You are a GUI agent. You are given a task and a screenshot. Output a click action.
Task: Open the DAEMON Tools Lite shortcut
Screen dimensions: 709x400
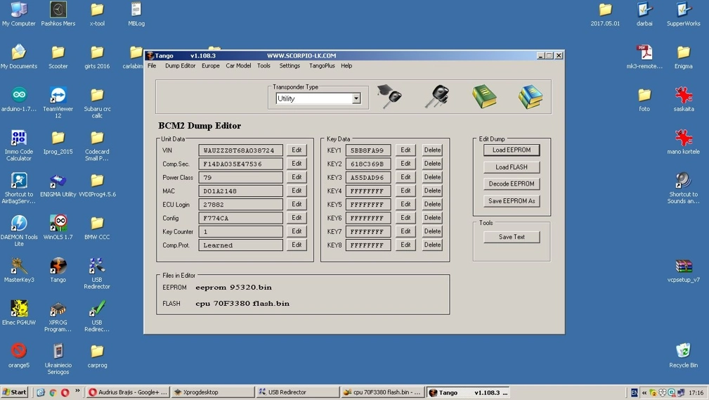click(x=19, y=224)
